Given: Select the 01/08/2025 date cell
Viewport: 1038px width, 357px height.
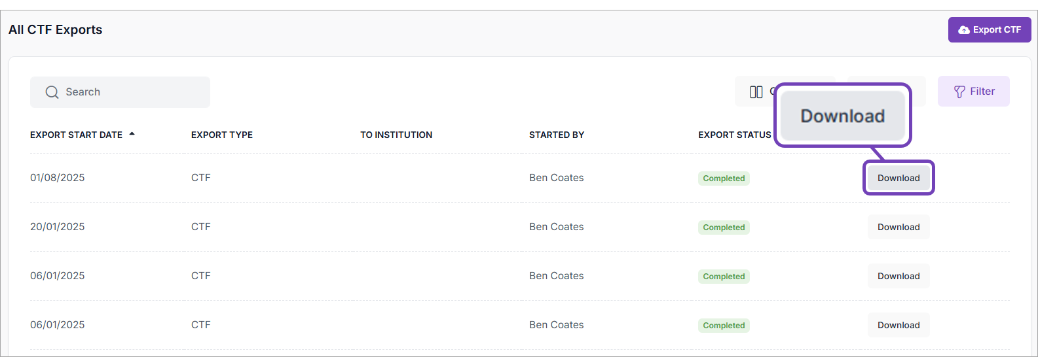Looking at the screenshot, I should click(58, 178).
